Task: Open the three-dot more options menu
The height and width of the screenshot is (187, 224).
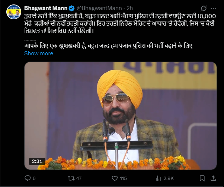Action: pos(213,8)
